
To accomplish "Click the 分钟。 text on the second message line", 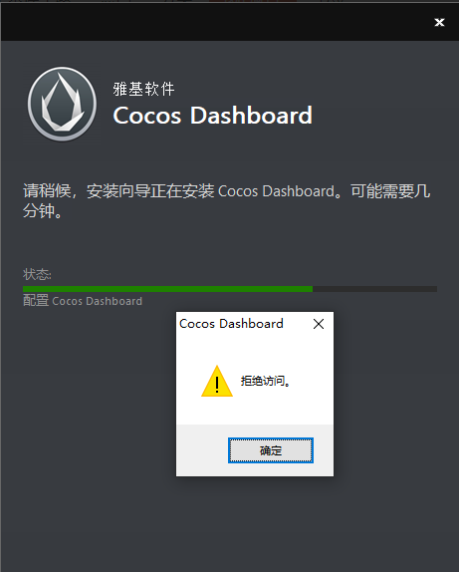I will [x=44, y=211].
